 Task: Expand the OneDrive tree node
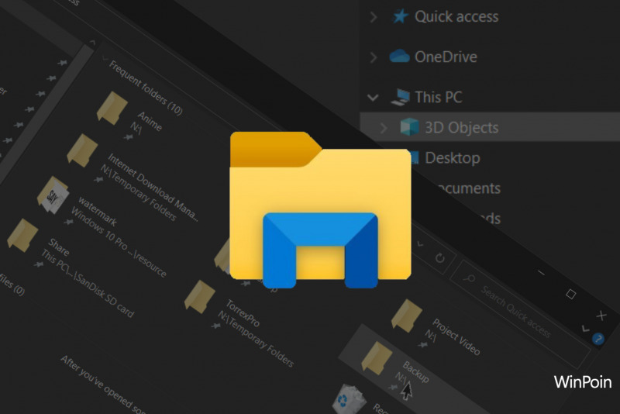pos(373,57)
